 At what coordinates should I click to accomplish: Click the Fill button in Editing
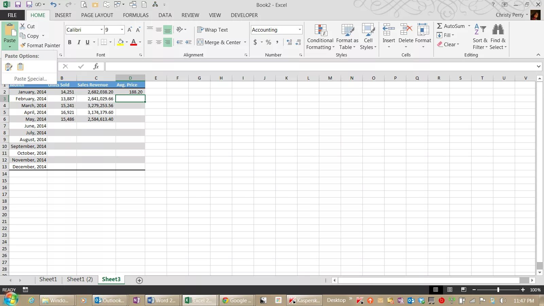pyautogui.click(x=445, y=35)
